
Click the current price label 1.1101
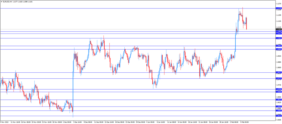pyautogui.click(x=279, y=29)
